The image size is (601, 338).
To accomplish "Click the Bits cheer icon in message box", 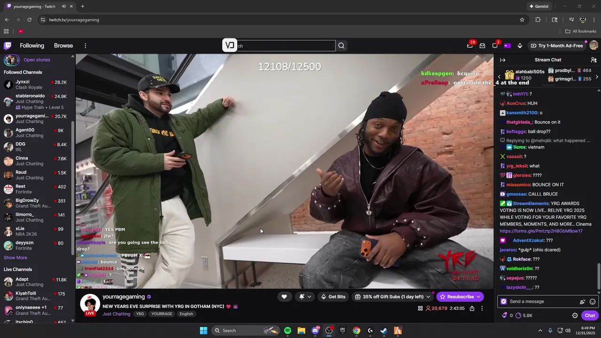I will tap(583, 302).
